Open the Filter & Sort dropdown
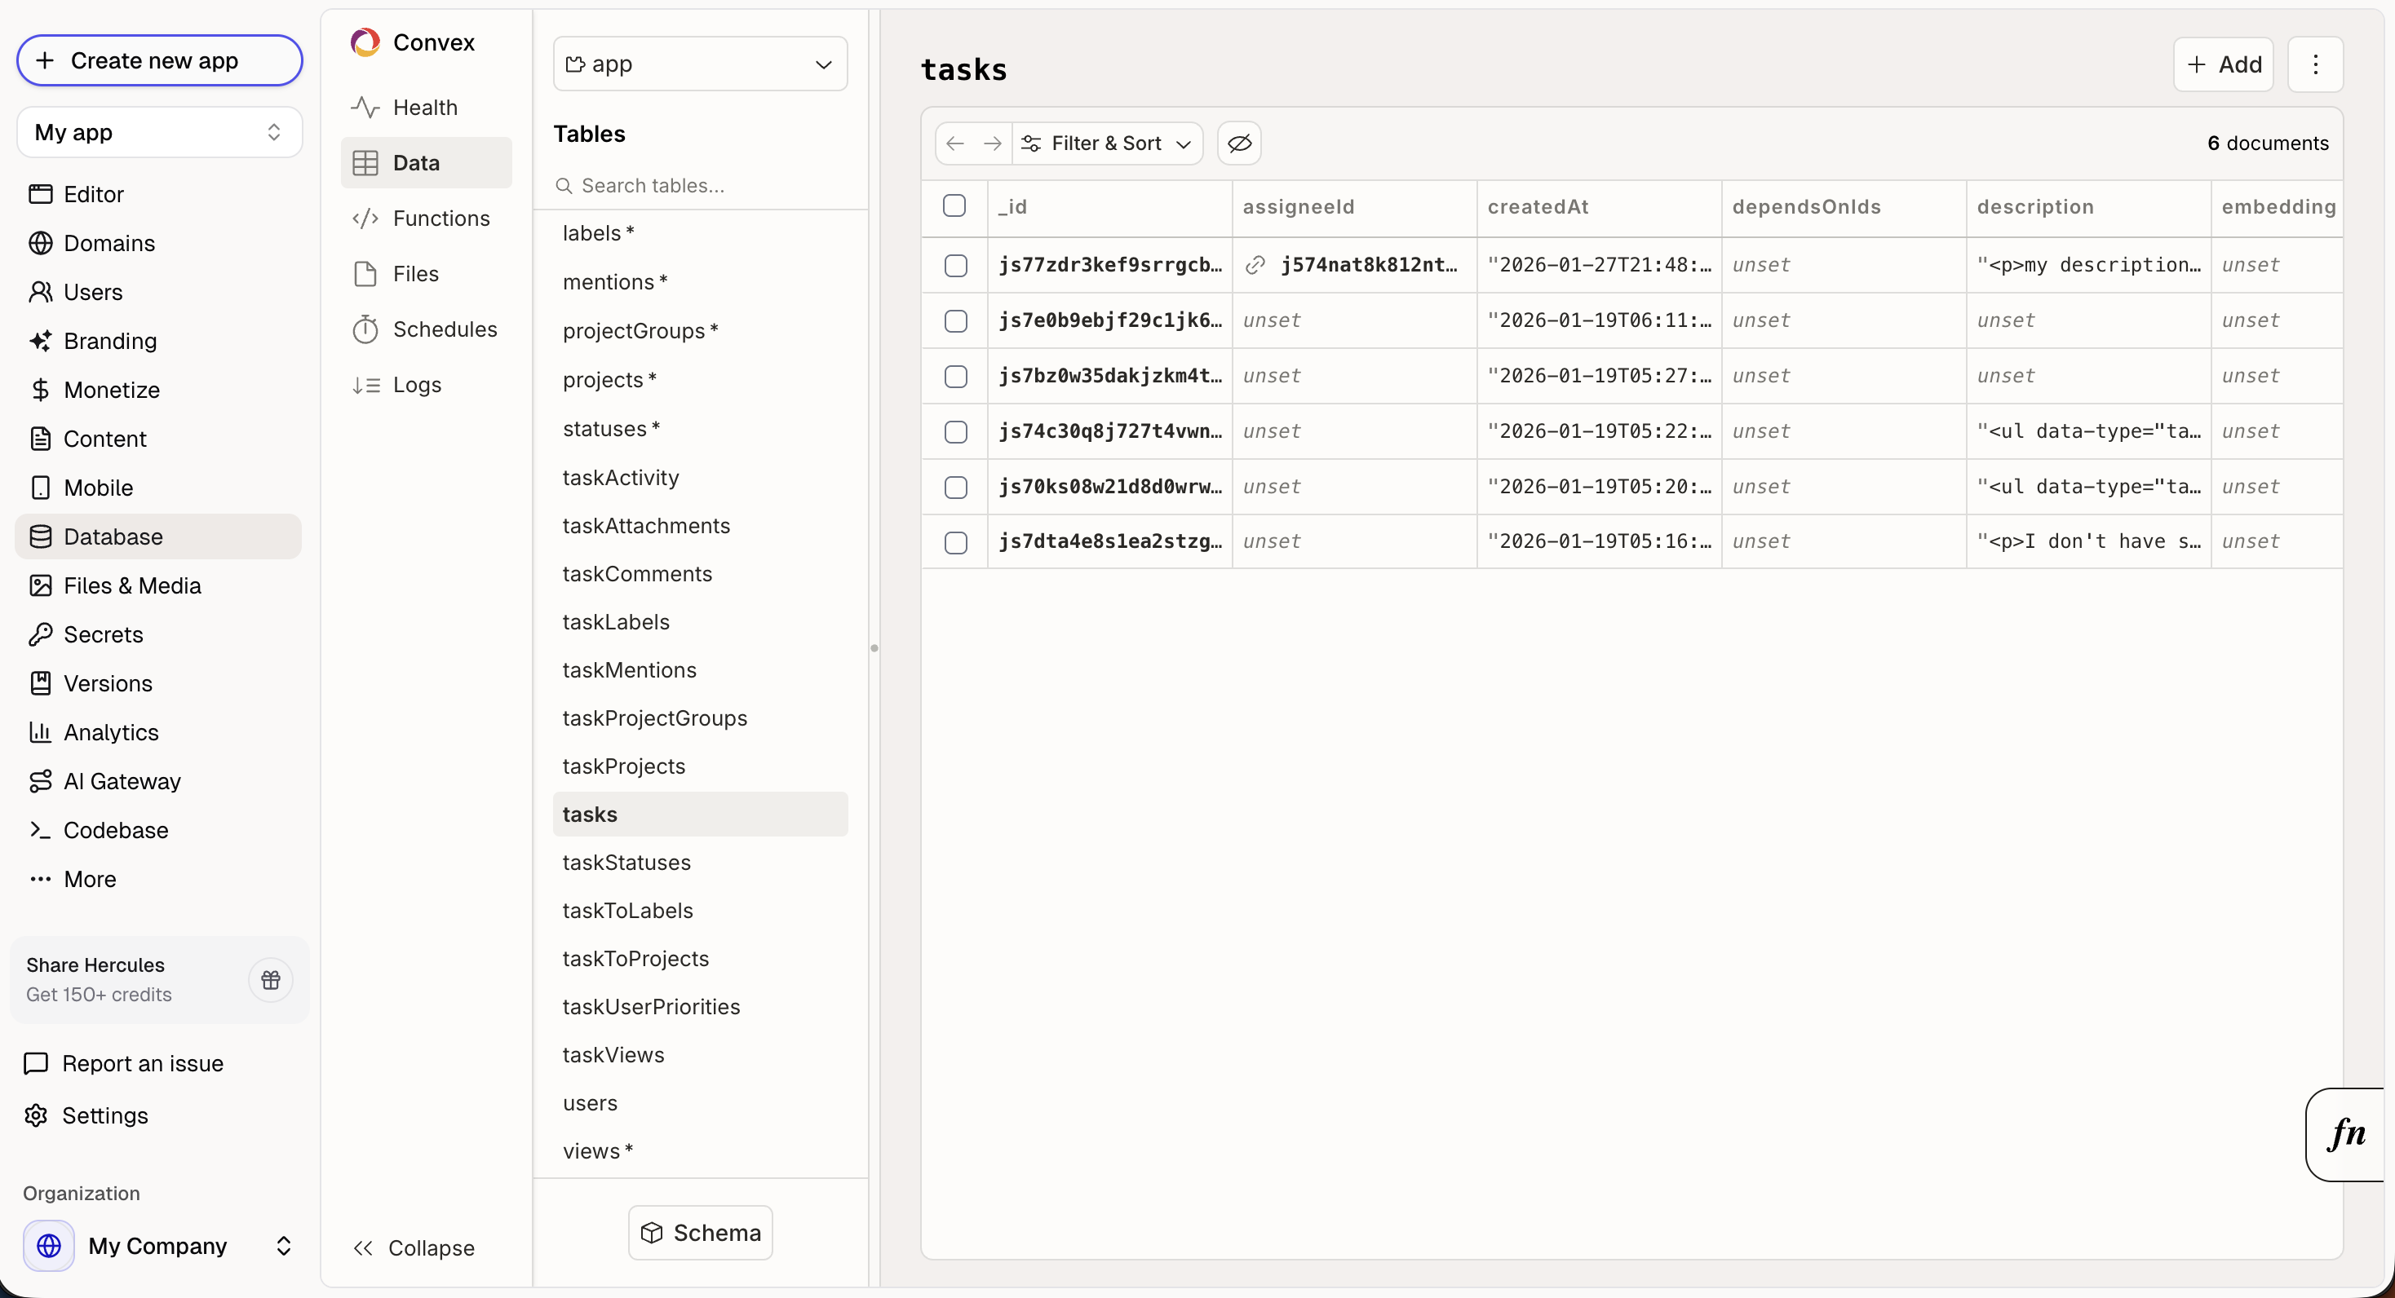 tap(1106, 143)
